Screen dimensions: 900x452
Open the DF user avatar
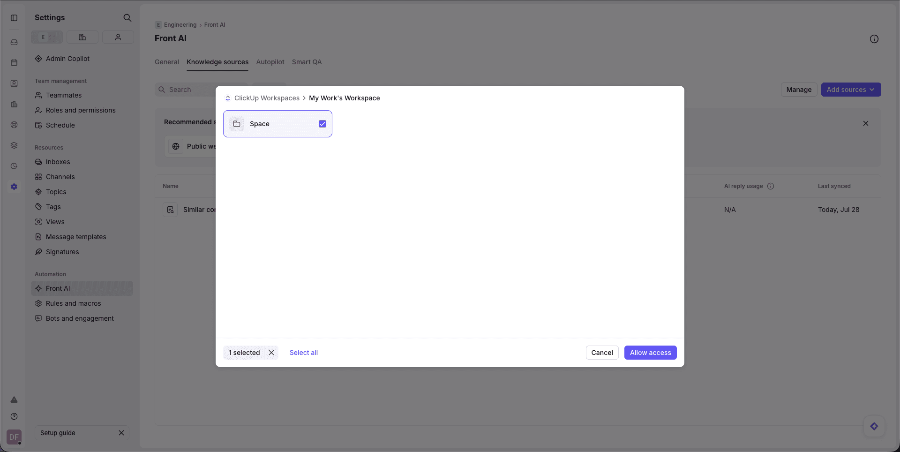point(14,437)
